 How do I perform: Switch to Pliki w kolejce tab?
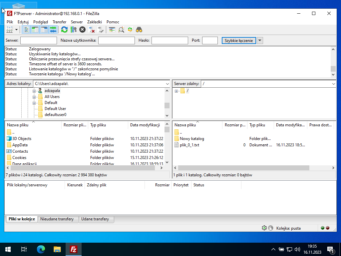point(22,219)
